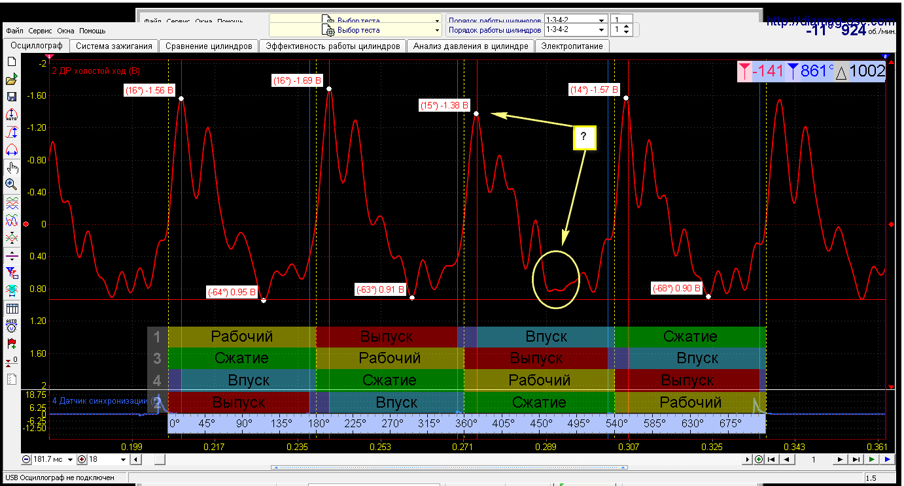Screen dimensions: 904x486
Task: Open the table grid icon in left toolbar
Action: click(x=11, y=308)
